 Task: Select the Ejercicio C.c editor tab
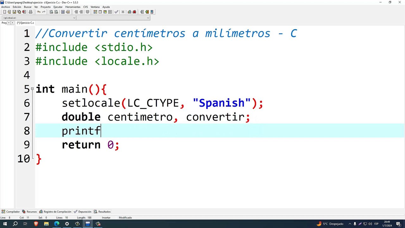[25, 23]
